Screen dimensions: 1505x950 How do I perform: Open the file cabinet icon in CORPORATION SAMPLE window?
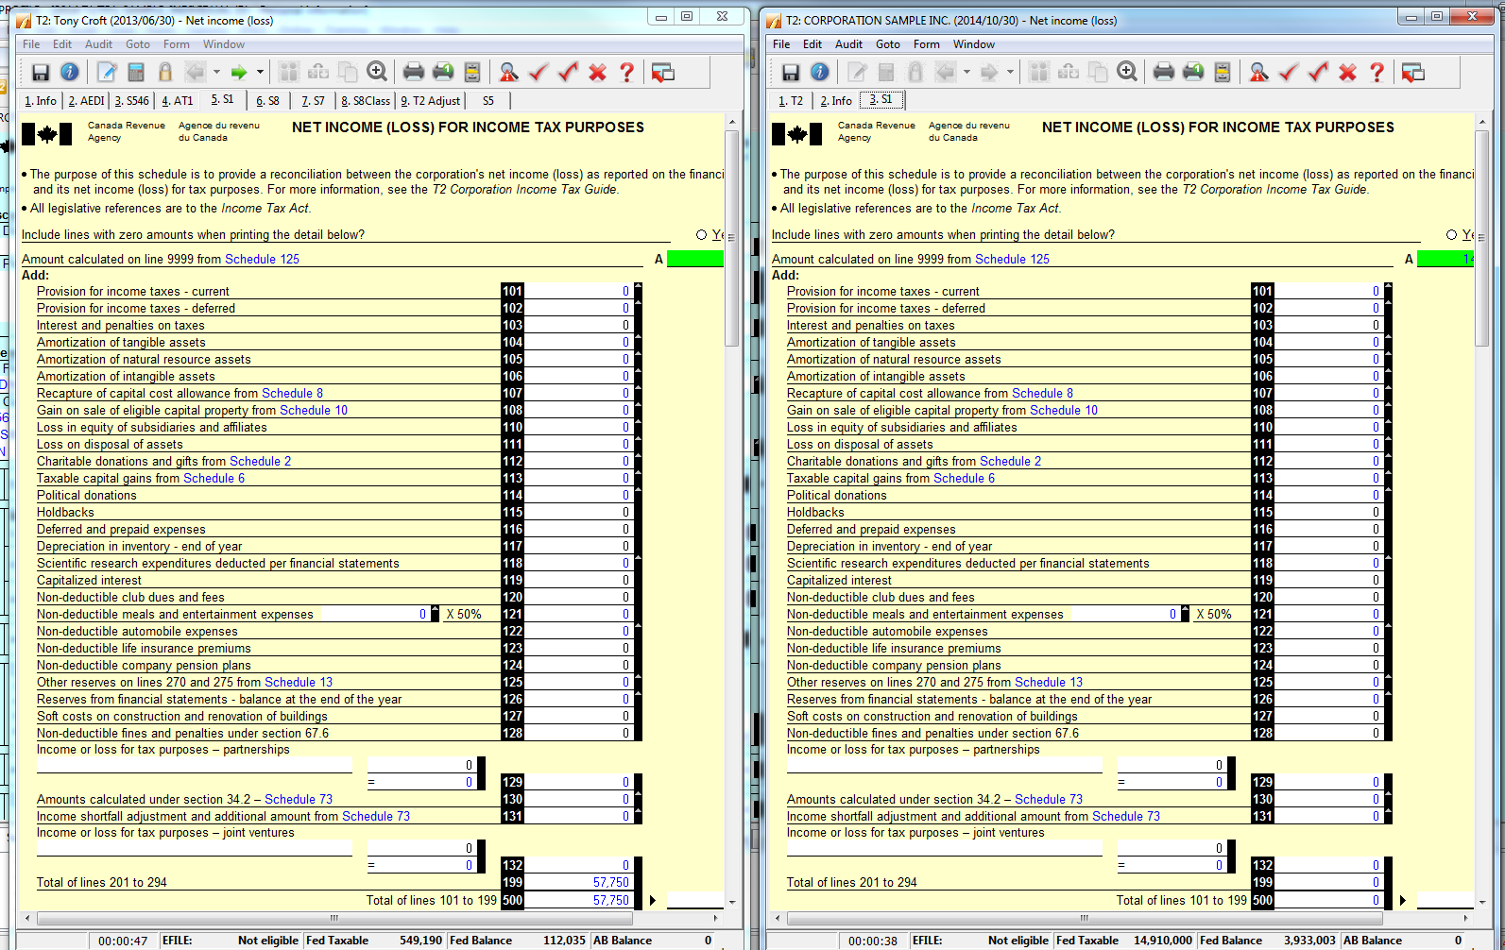1223,72
